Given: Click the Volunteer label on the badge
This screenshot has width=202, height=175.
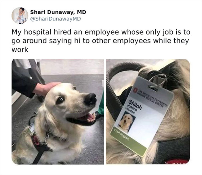Looking at the screenshot, I should 129,111.
